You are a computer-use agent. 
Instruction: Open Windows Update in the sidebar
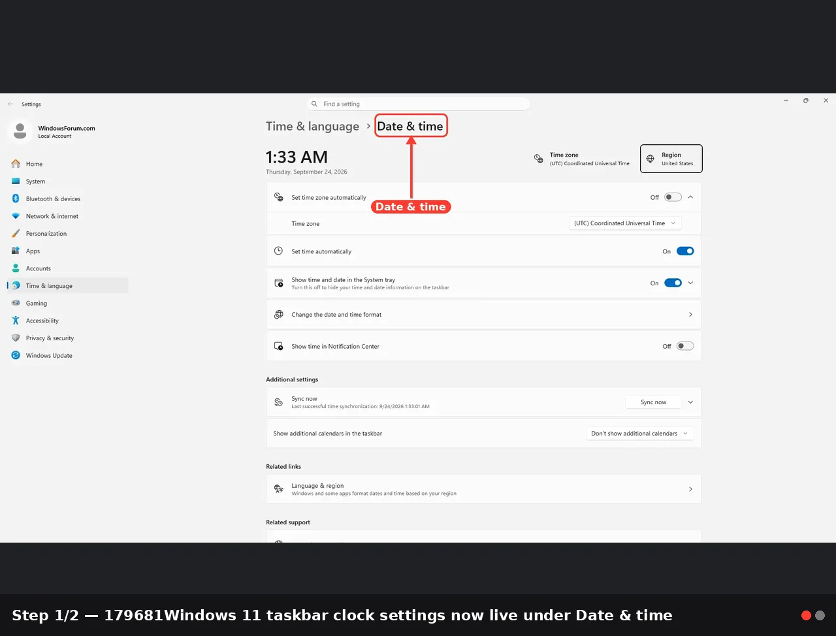coord(68,355)
